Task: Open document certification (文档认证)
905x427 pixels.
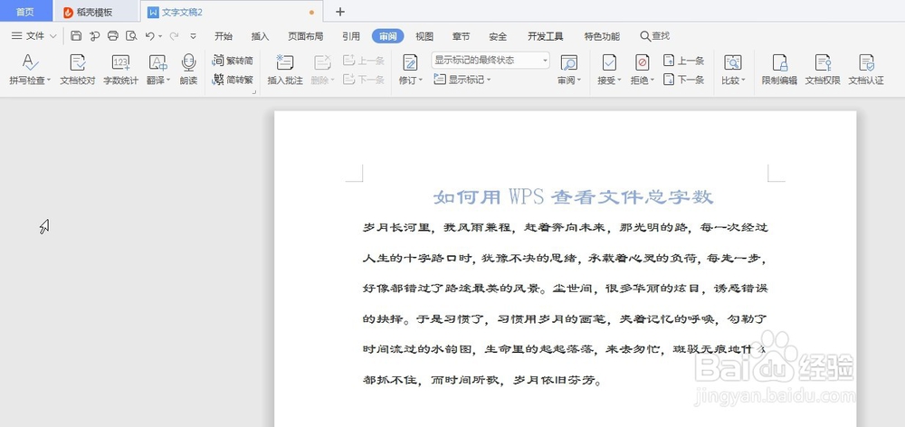Action: pos(866,70)
